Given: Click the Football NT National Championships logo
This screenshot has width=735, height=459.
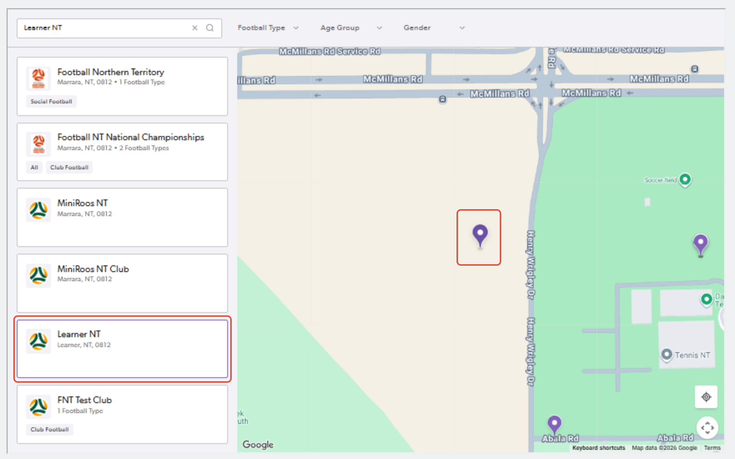Looking at the screenshot, I should point(39,144).
